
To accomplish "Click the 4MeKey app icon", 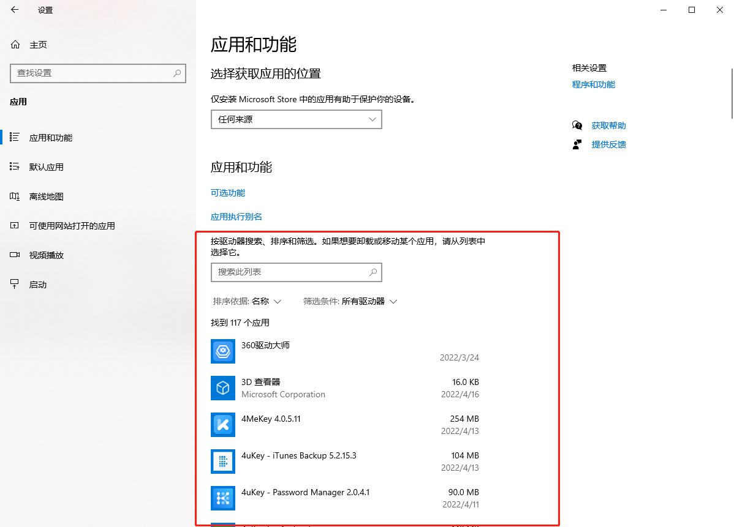I will [x=223, y=425].
